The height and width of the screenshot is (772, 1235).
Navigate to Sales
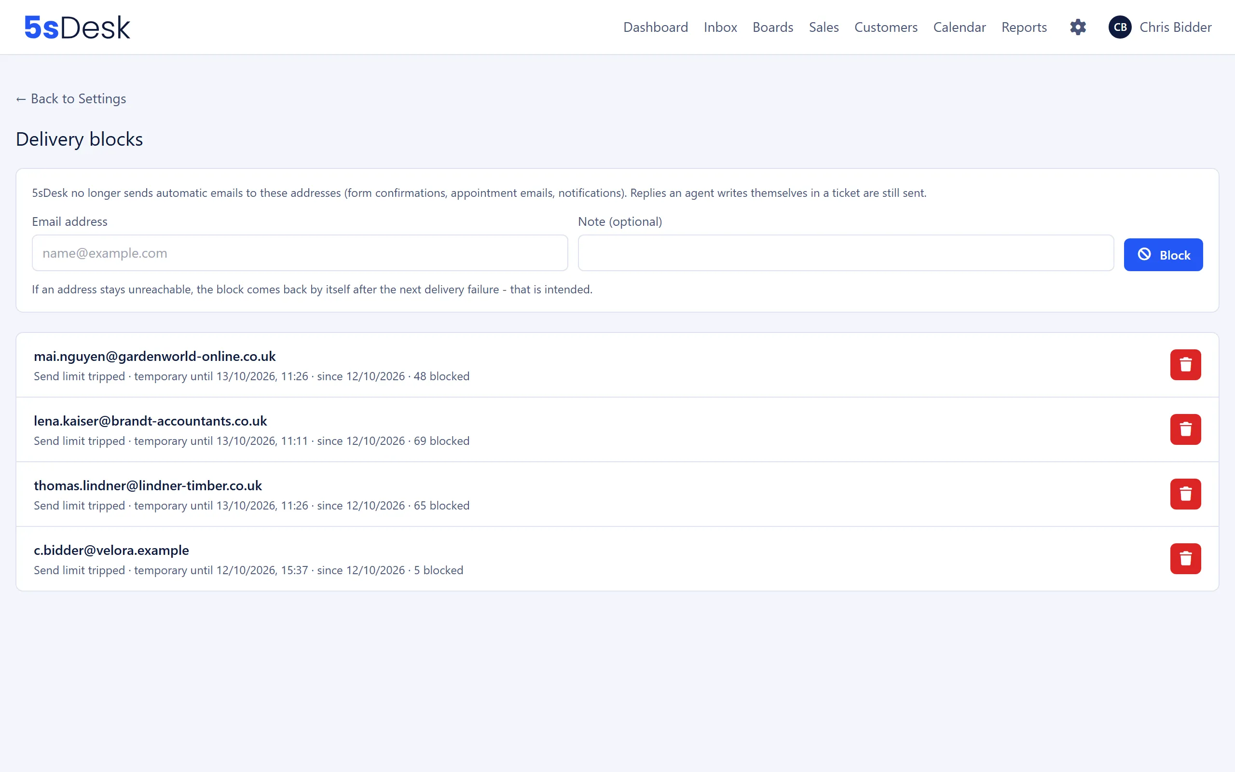pos(823,27)
